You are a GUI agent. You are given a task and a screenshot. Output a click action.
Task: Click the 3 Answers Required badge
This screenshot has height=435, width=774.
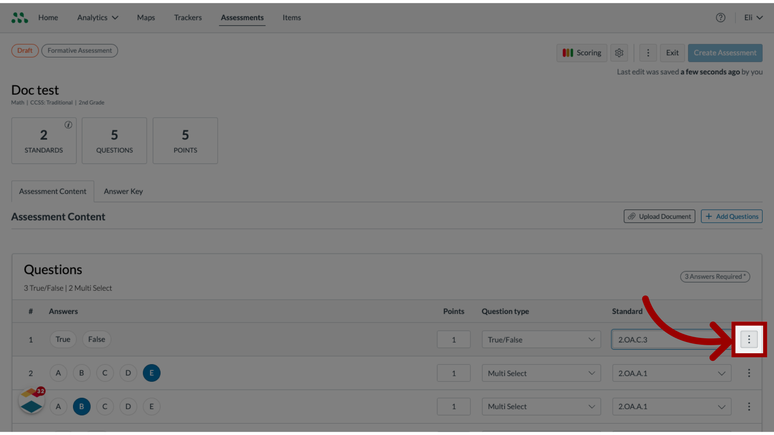coord(714,275)
